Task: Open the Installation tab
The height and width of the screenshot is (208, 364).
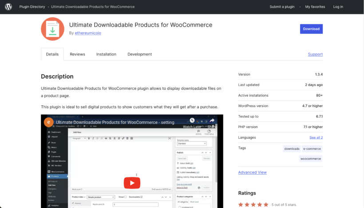Action: pos(107,54)
